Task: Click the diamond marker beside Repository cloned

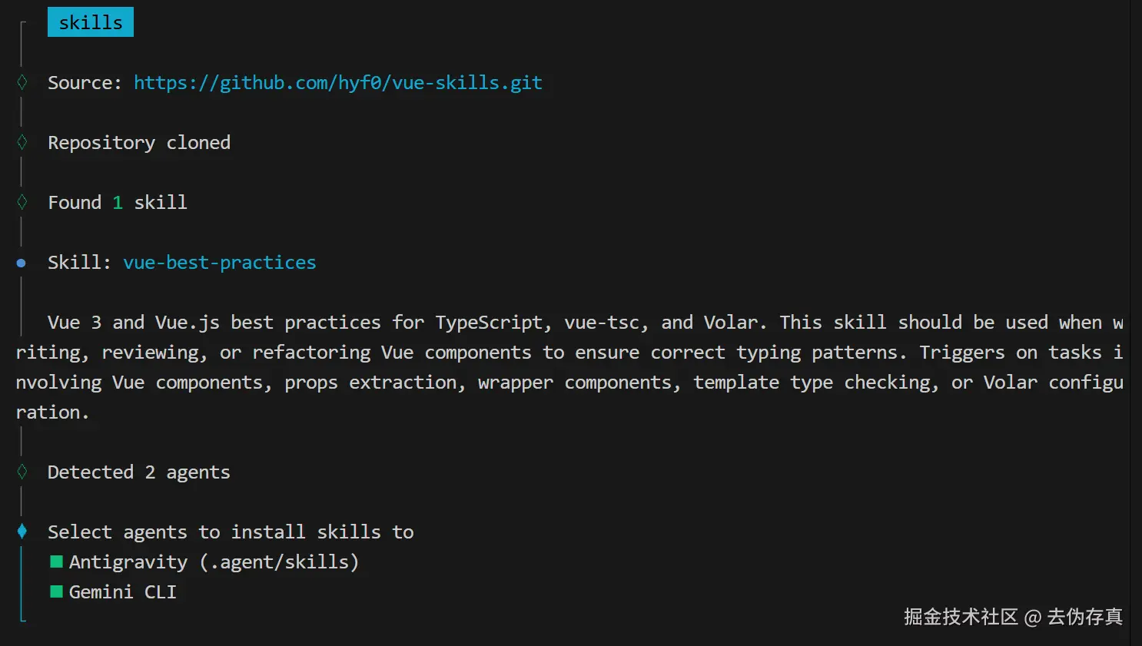Action: [22, 142]
